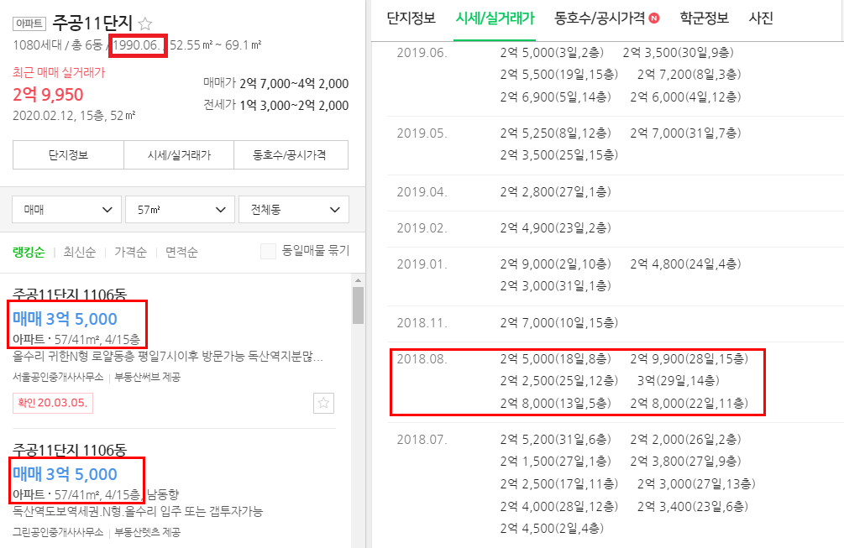The image size is (844, 548).
Task: Click the 아파트 badge next to the title
Action: [x=29, y=23]
